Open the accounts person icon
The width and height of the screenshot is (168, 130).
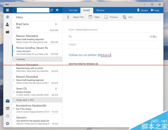click(7, 24)
